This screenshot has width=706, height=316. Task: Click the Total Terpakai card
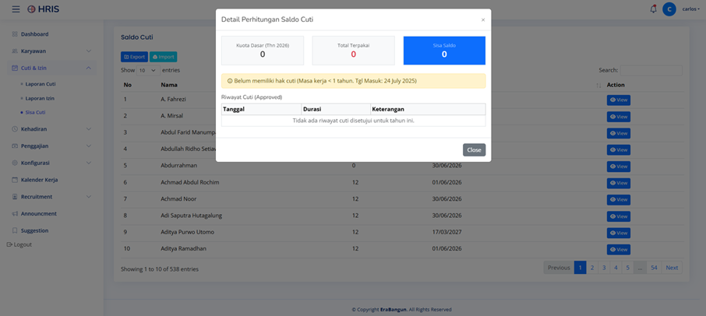[354, 51]
